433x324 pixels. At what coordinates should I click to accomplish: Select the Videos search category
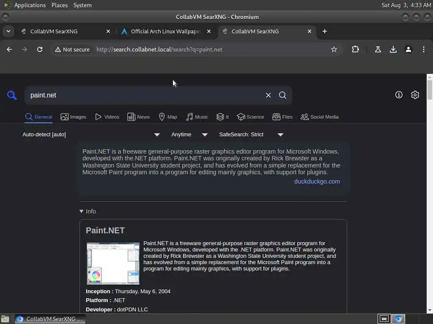[x=107, y=117]
